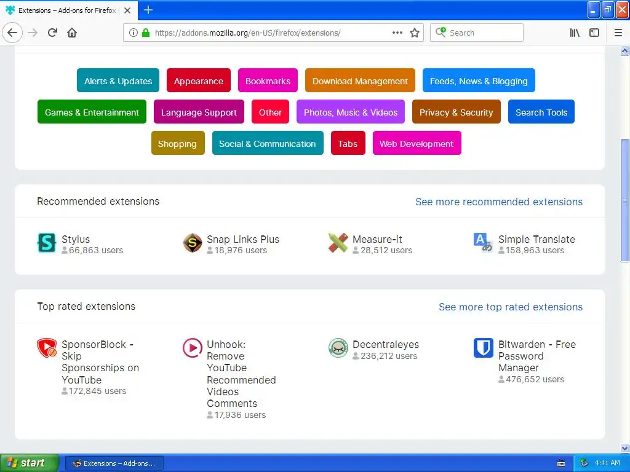The image size is (630, 472).
Task: Open the Library icon in toolbar
Action: [x=575, y=33]
